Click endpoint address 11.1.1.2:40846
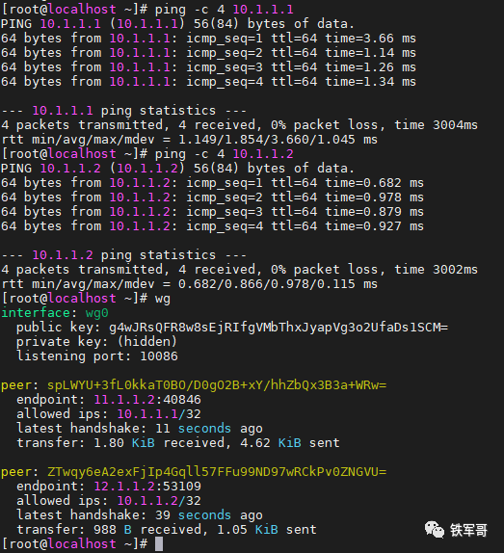Viewport: 504px width, 553px height. tap(147, 400)
